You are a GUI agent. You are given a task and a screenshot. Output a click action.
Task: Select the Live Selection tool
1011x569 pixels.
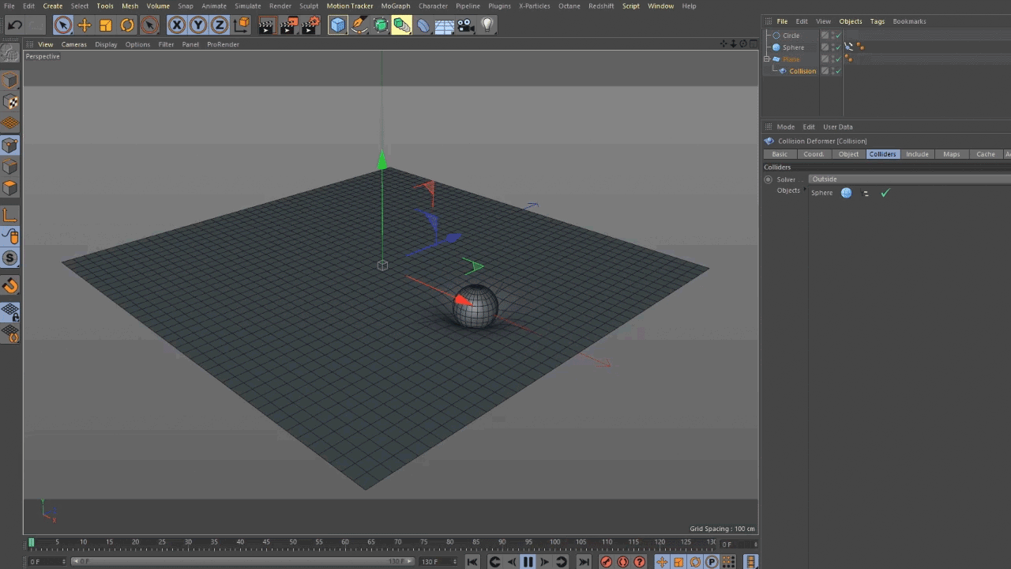(x=63, y=25)
